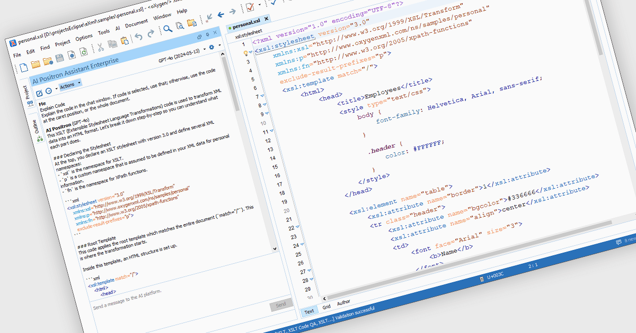This screenshot has height=333, width=636.
Task: Click the Last Edit Location arrow icon
Action: (x=209, y=17)
